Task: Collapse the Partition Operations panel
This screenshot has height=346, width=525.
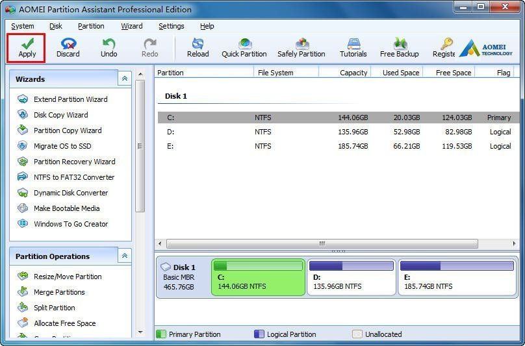Action: click(x=125, y=256)
